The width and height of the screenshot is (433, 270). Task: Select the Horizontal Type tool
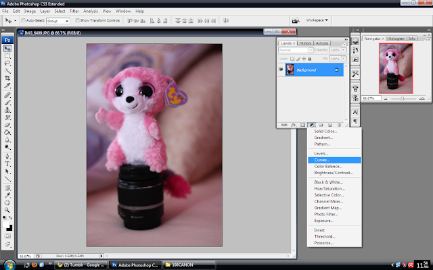[x=7, y=164]
